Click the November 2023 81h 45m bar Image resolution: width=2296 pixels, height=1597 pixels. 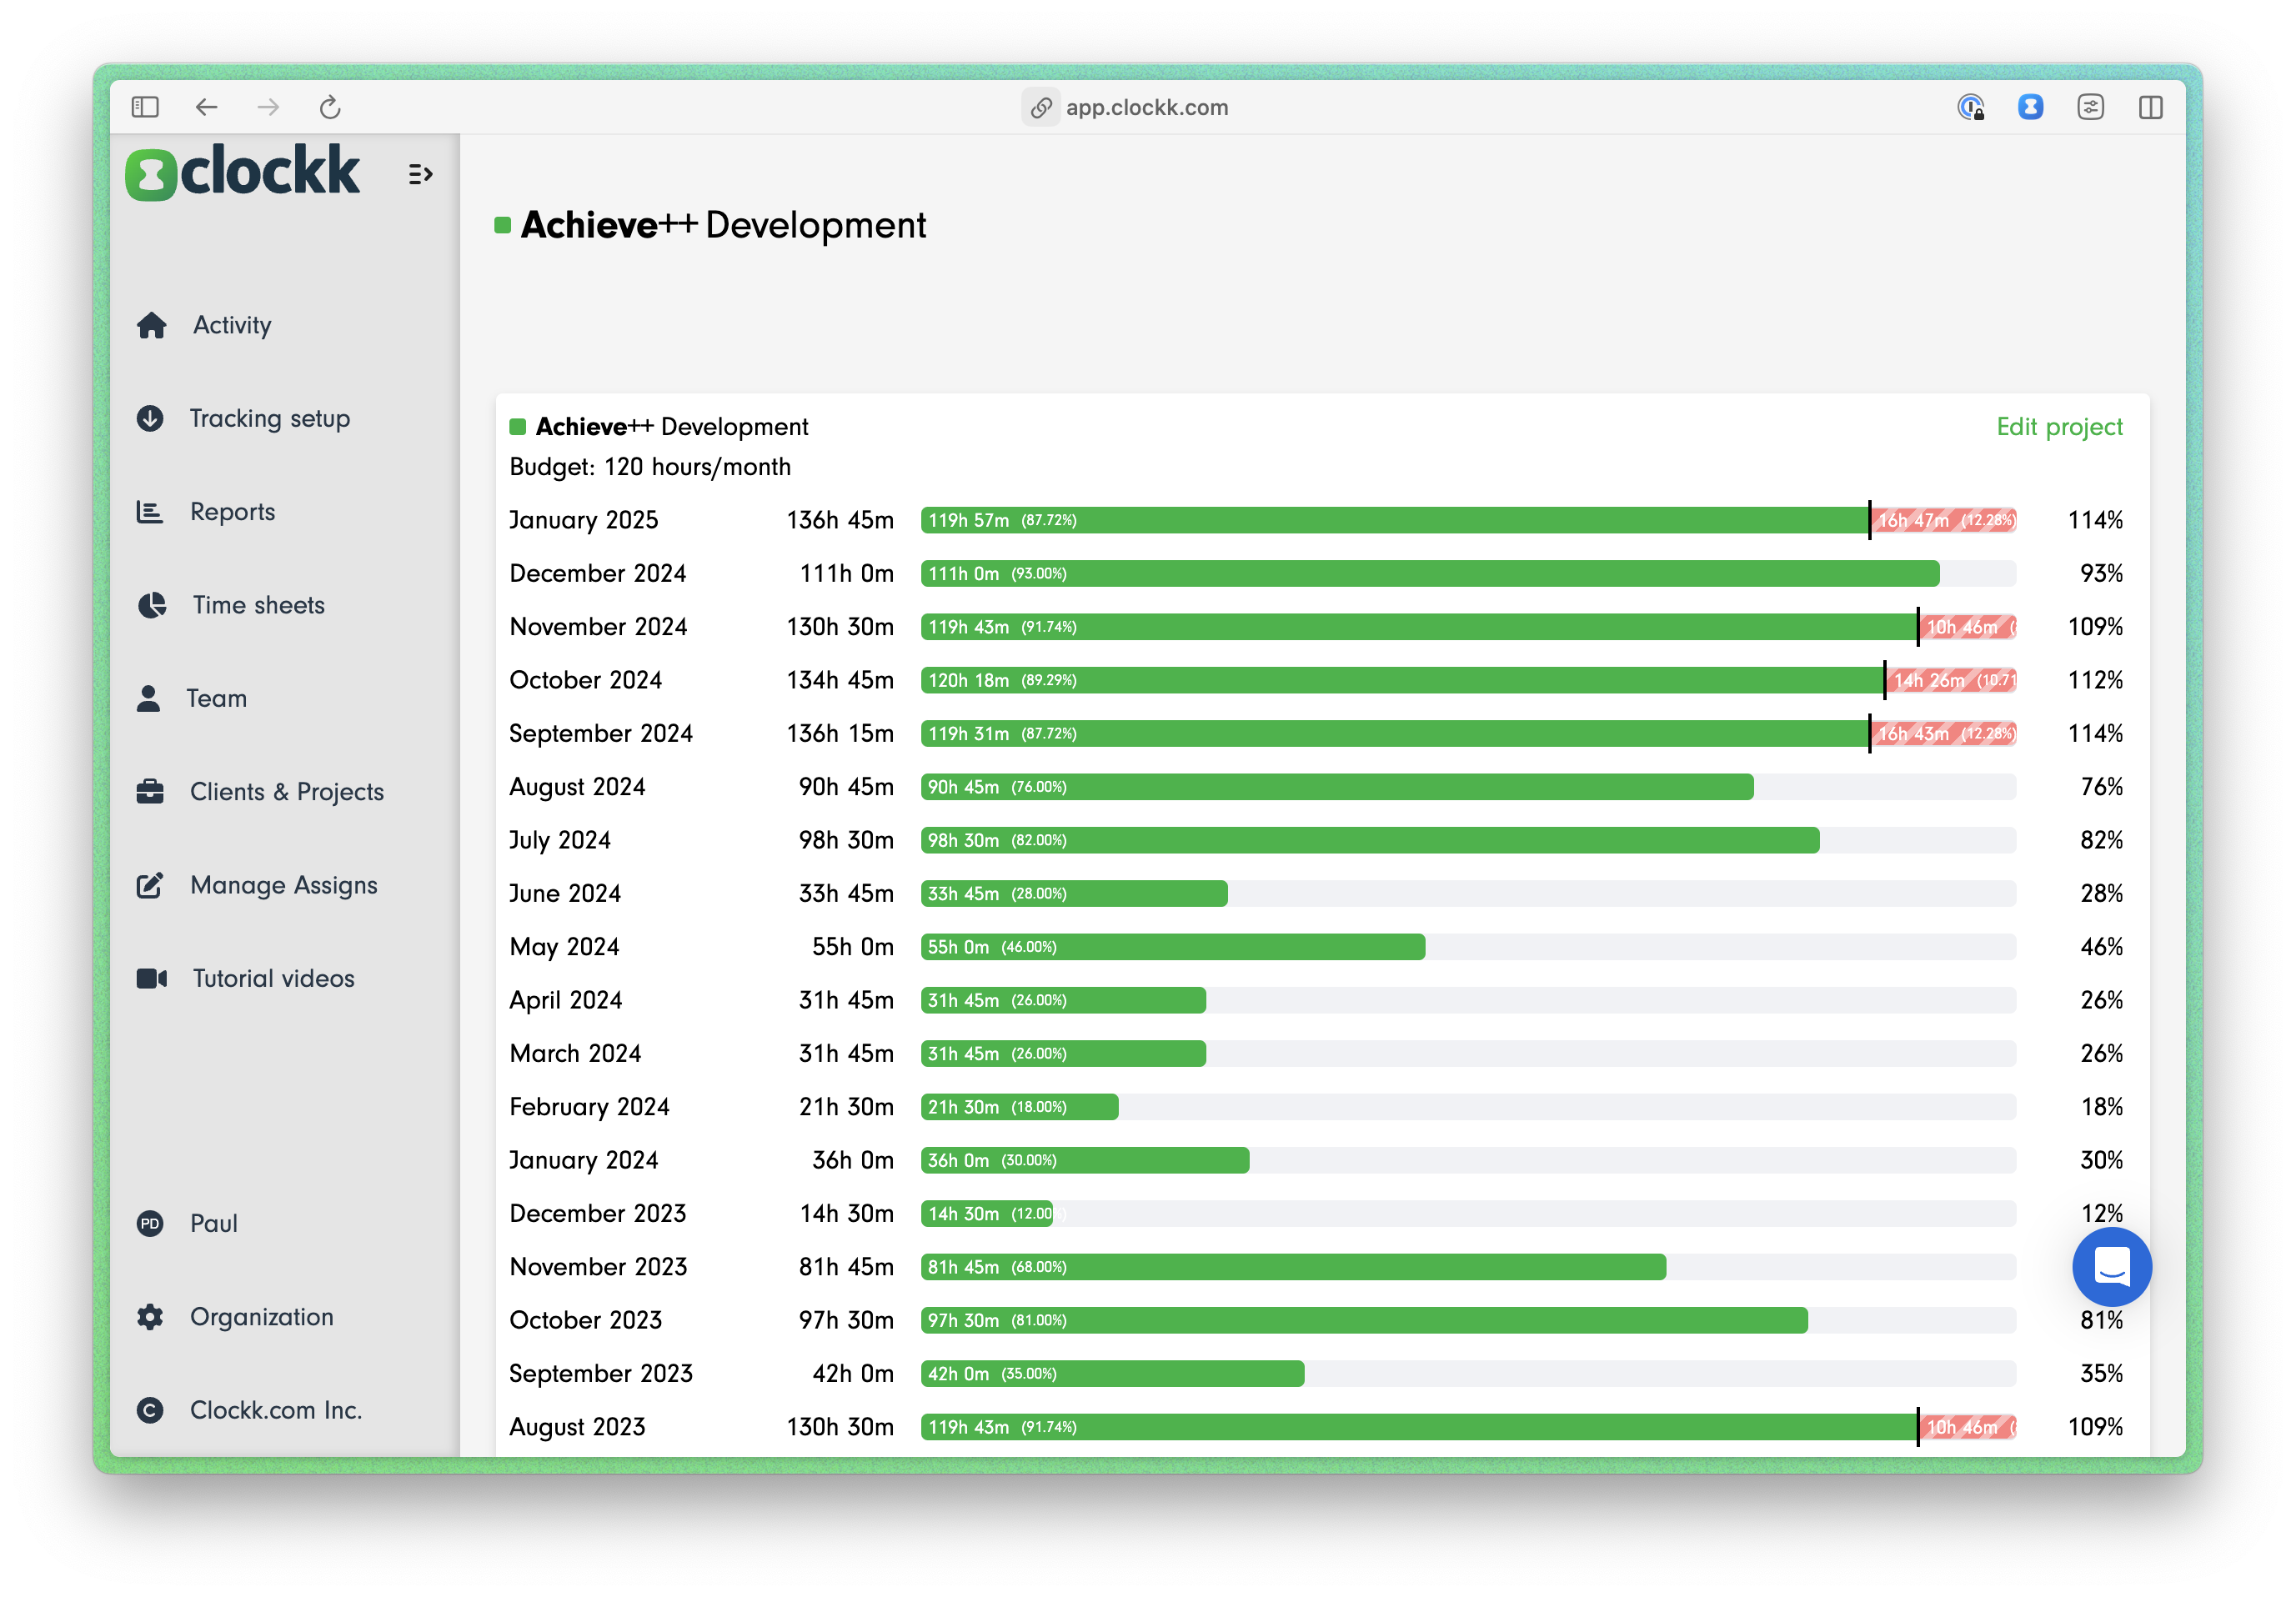coord(1293,1267)
